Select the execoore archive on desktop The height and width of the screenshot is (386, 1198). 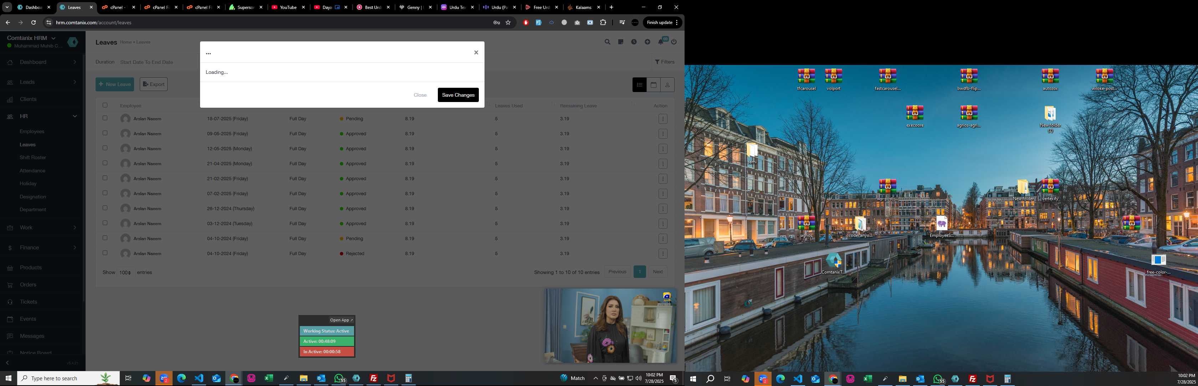915,117
